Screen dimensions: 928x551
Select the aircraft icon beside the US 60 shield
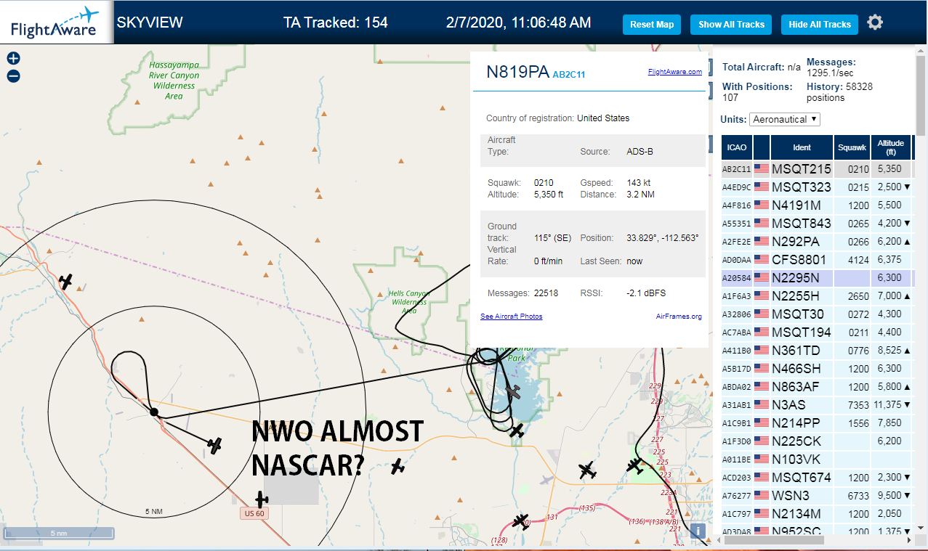(262, 499)
